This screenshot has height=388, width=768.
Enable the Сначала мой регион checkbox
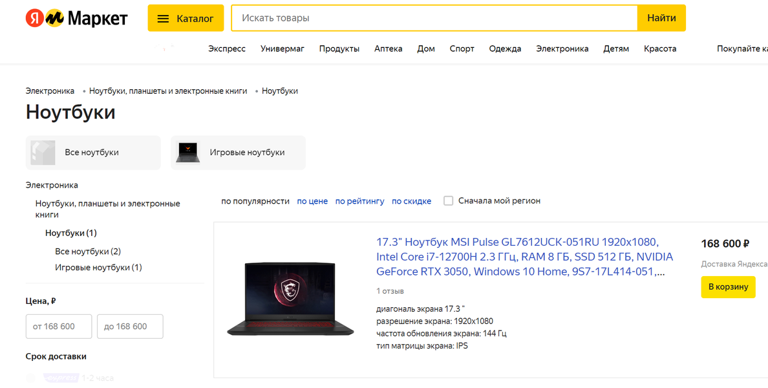pos(448,201)
